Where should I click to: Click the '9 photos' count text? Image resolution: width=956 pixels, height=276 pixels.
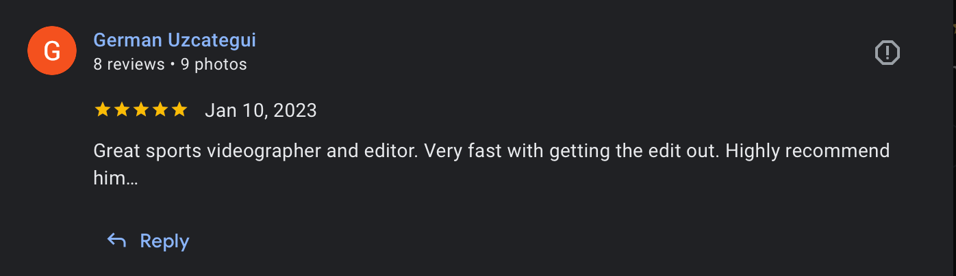(x=214, y=65)
